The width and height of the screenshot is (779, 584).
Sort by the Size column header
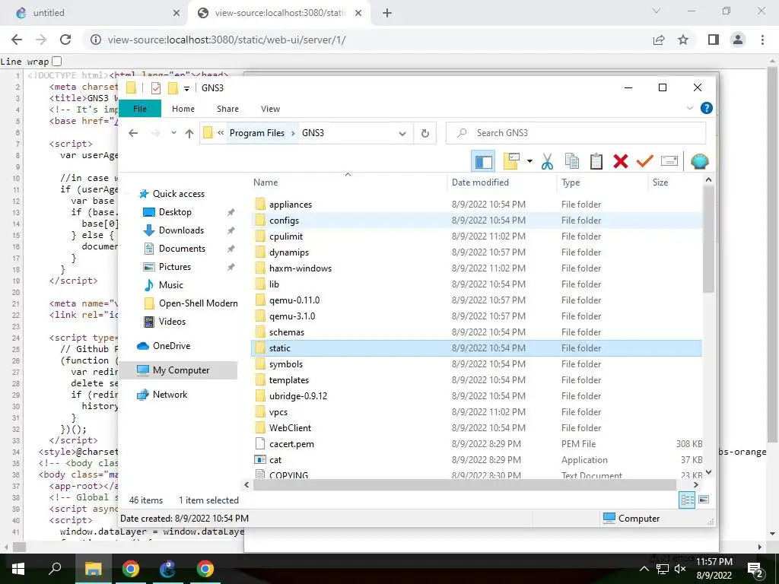pos(676,182)
